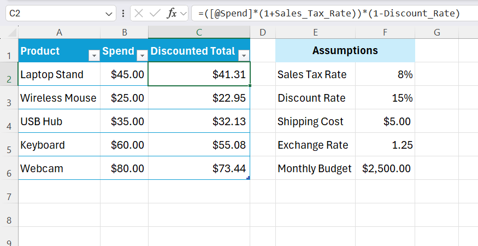
Task: Select row 8 header
Action: [9, 215]
